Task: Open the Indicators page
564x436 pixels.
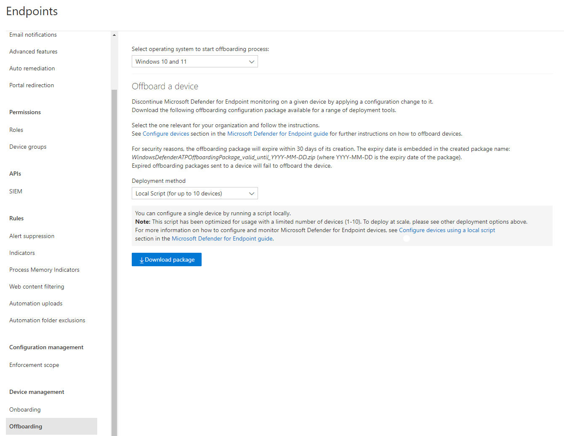Action: (22, 252)
